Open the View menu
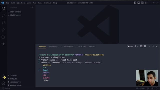160x90 pixels. (x=29, y=3)
